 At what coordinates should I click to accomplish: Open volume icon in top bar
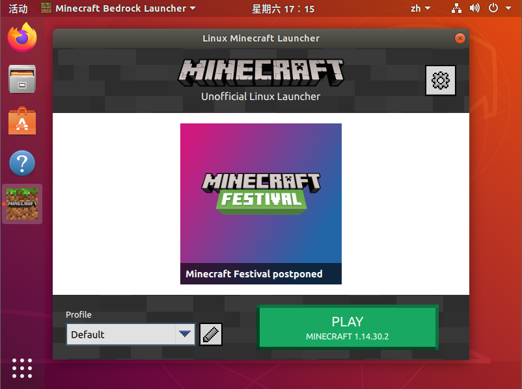(x=474, y=8)
